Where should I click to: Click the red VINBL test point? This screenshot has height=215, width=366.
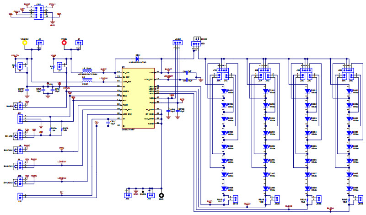coord(65,43)
